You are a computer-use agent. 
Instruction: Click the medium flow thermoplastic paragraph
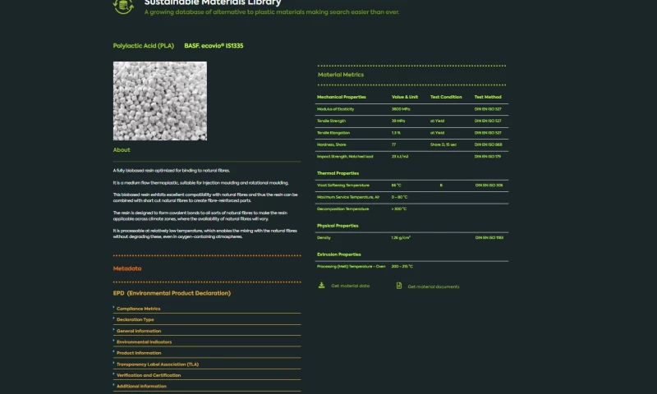(200, 182)
